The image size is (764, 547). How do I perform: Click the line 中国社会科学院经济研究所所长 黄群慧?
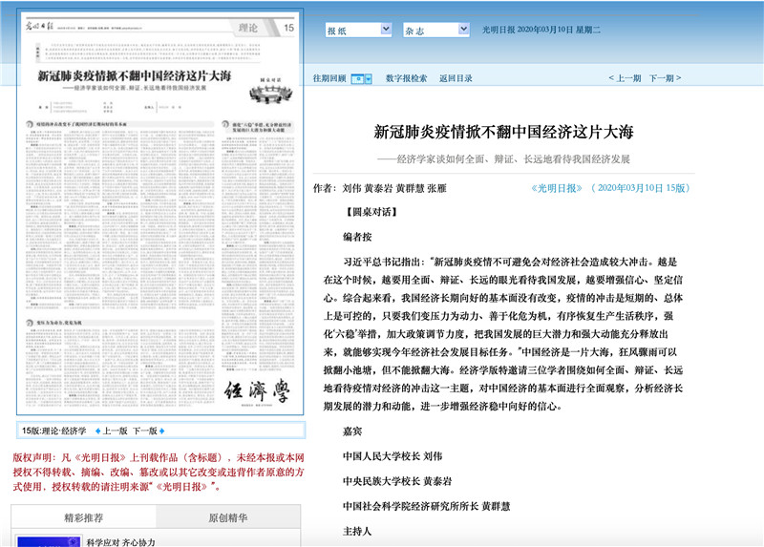pos(426,507)
